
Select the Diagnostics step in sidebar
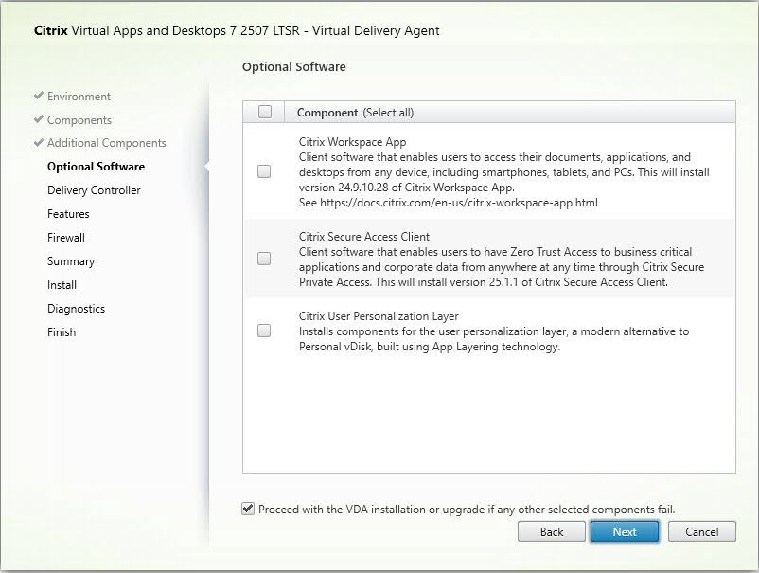(x=76, y=308)
